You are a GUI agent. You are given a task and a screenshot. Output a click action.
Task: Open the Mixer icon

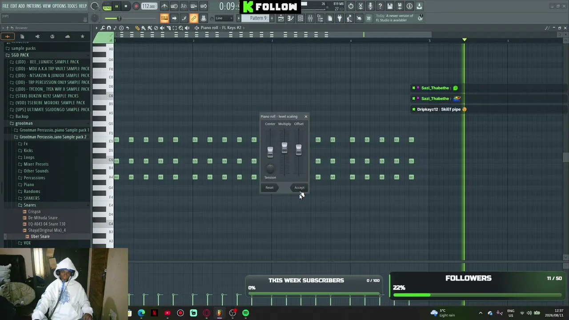310,18
